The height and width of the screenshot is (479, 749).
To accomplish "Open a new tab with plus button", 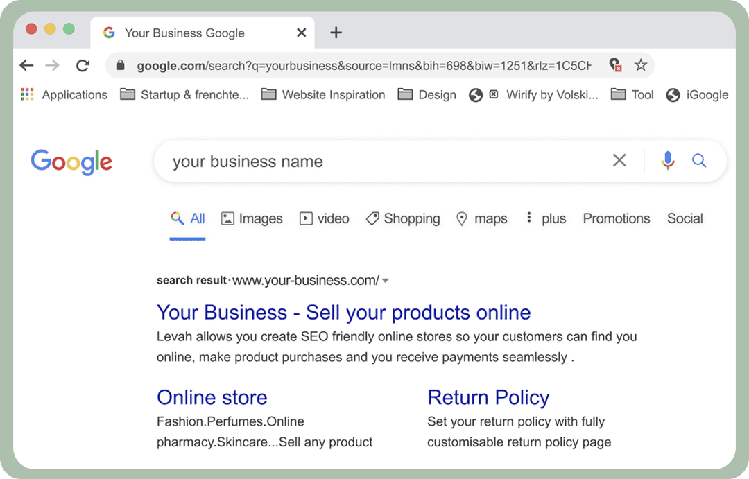I will pyautogui.click(x=336, y=33).
